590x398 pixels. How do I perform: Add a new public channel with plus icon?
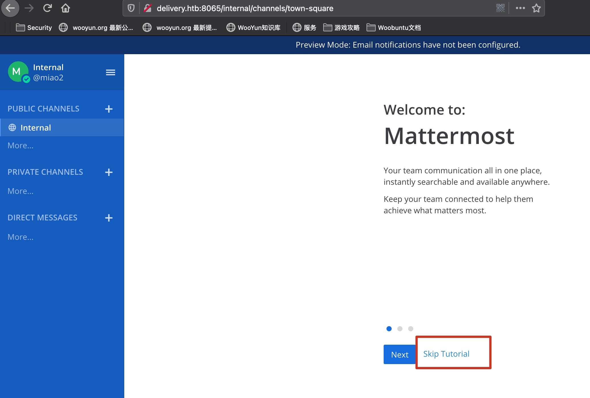(x=109, y=109)
